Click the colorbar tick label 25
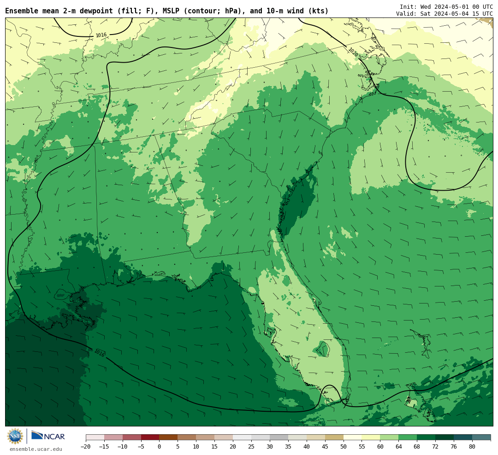Image resolution: width=498 pixels, height=455 pixels. 251,447
